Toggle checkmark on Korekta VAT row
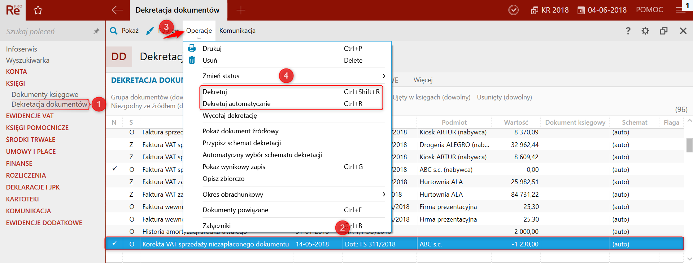The image size is (693, 263). (114, 243)
